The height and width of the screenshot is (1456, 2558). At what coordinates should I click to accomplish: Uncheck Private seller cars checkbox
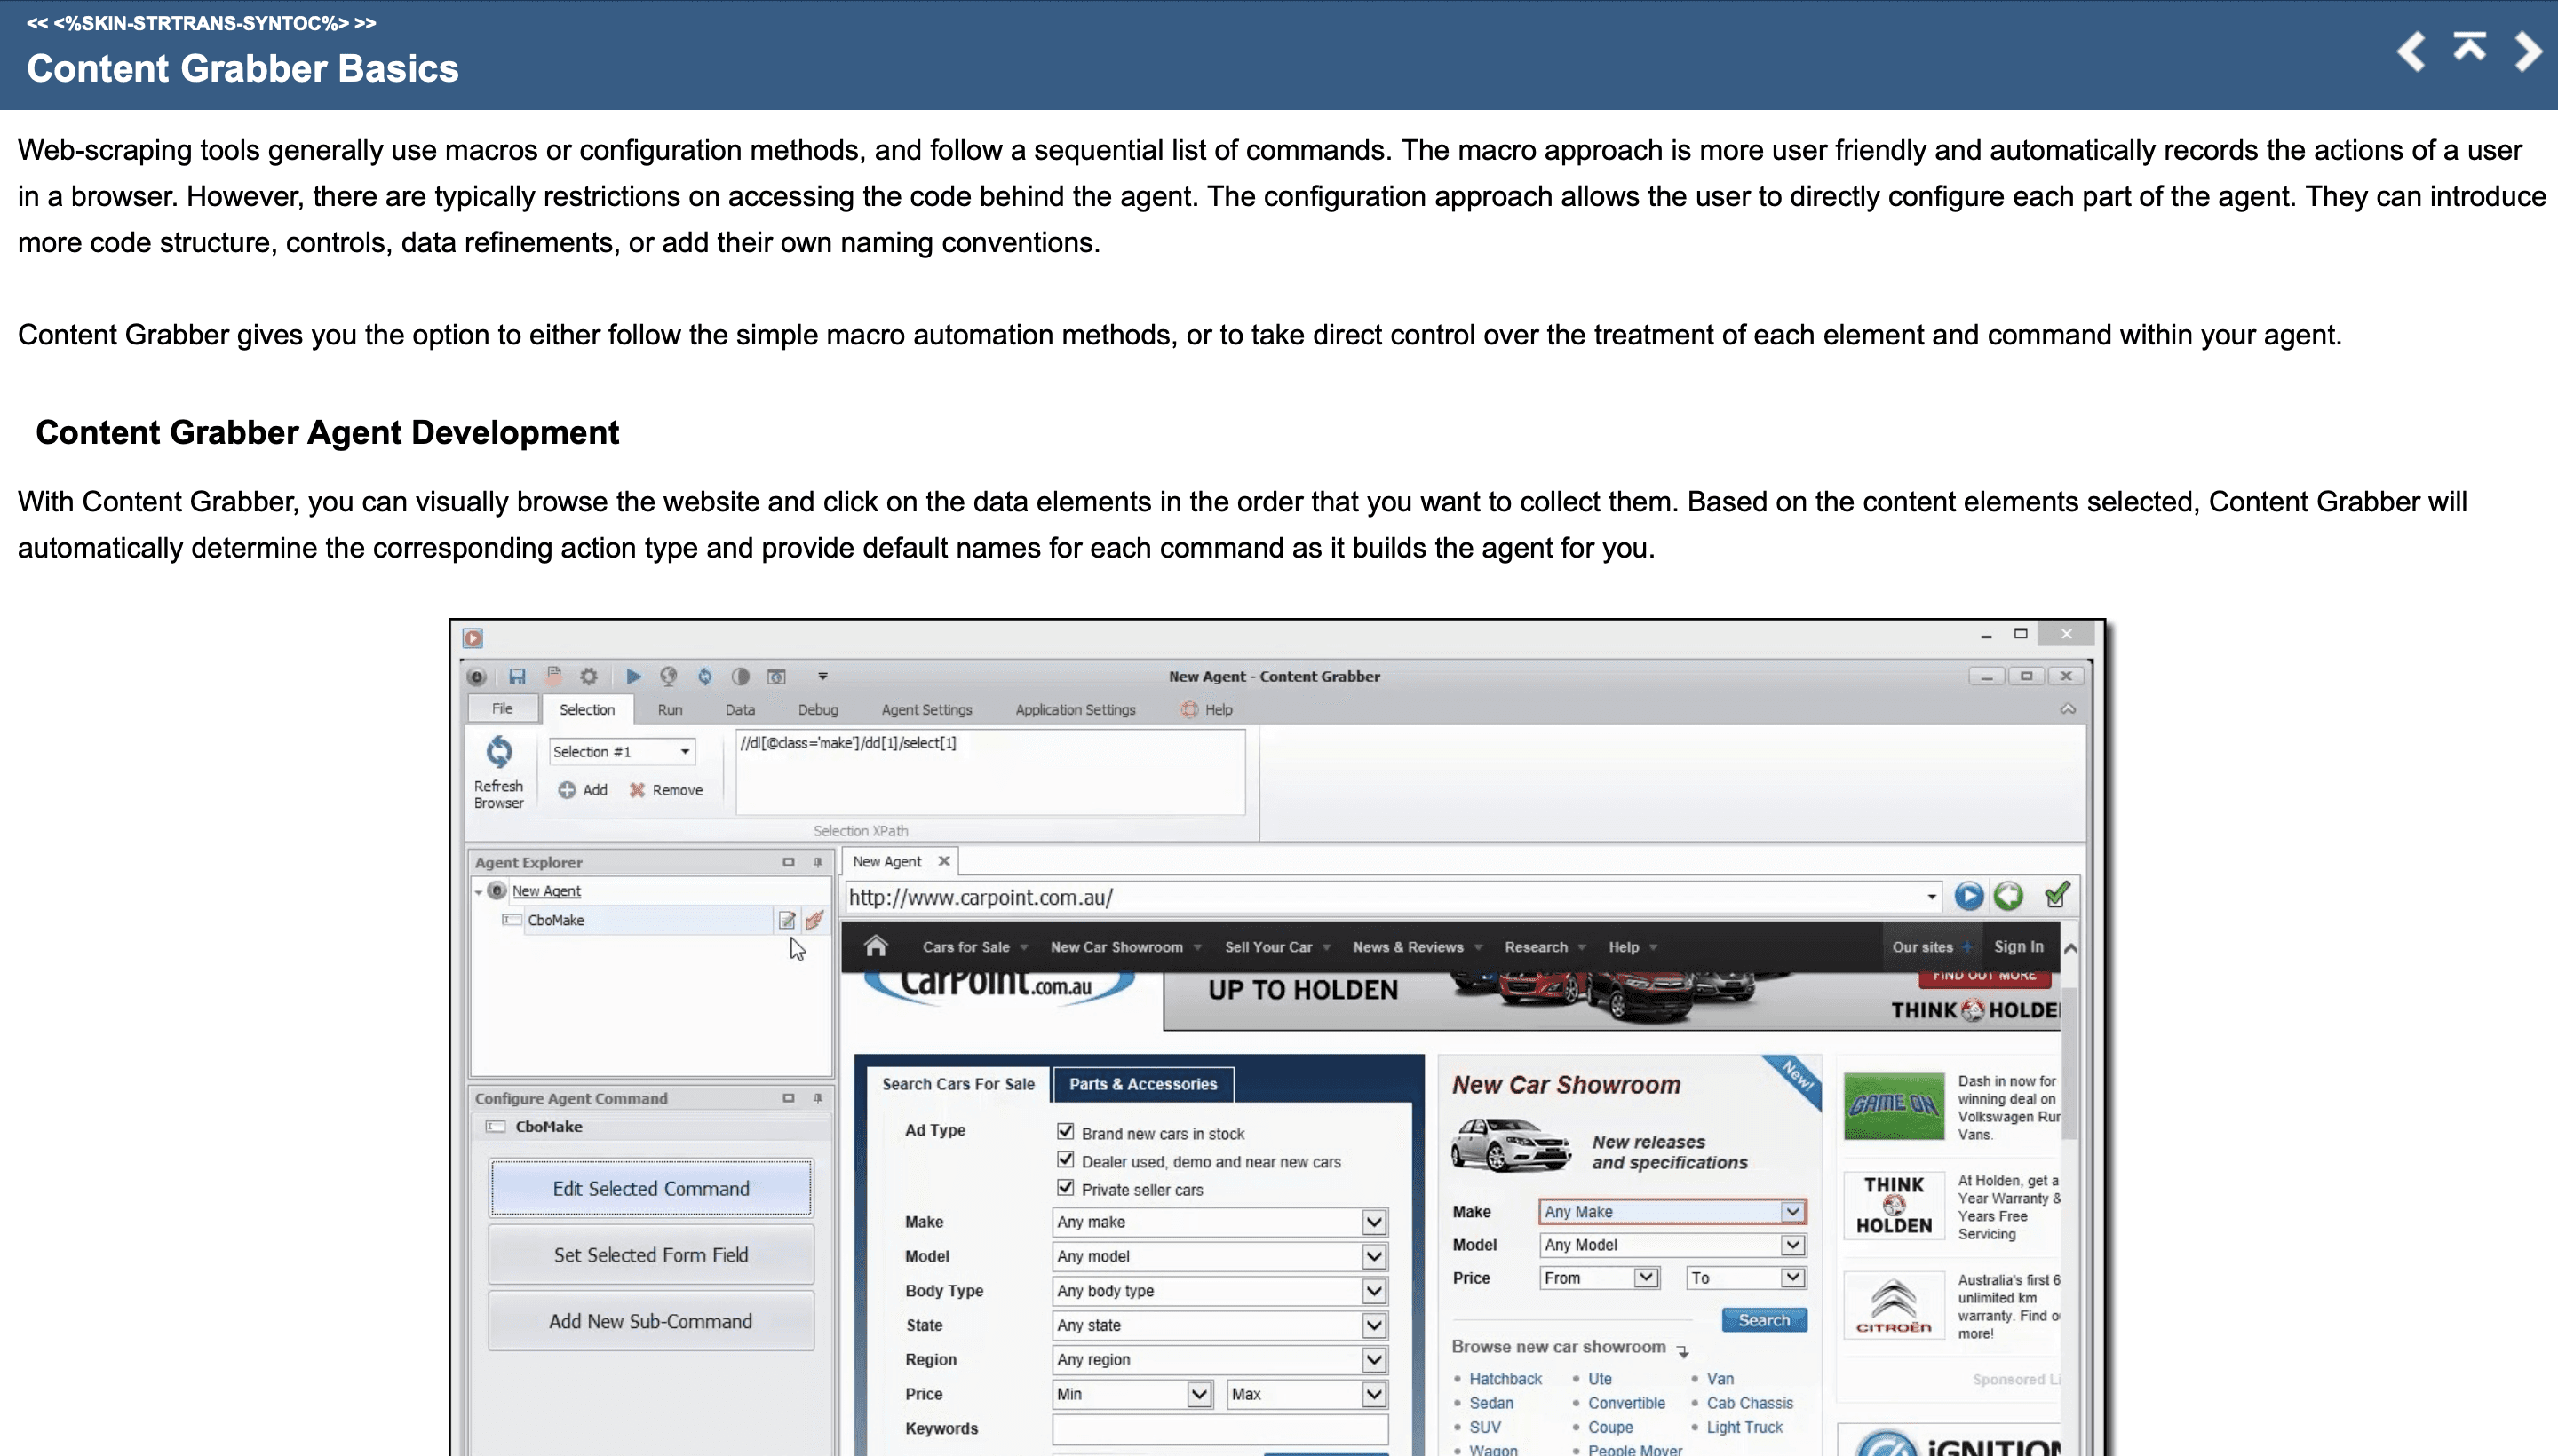1066,1188
